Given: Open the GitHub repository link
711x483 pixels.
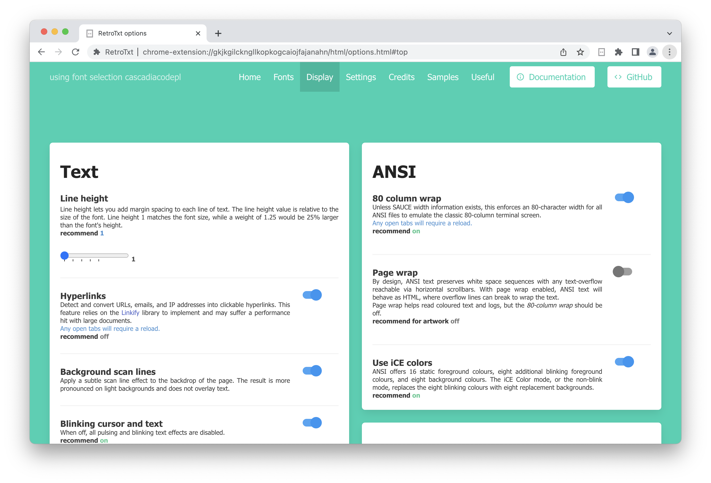Looking at the screenshot, I should pyautogui.click(x=634, y=77).
